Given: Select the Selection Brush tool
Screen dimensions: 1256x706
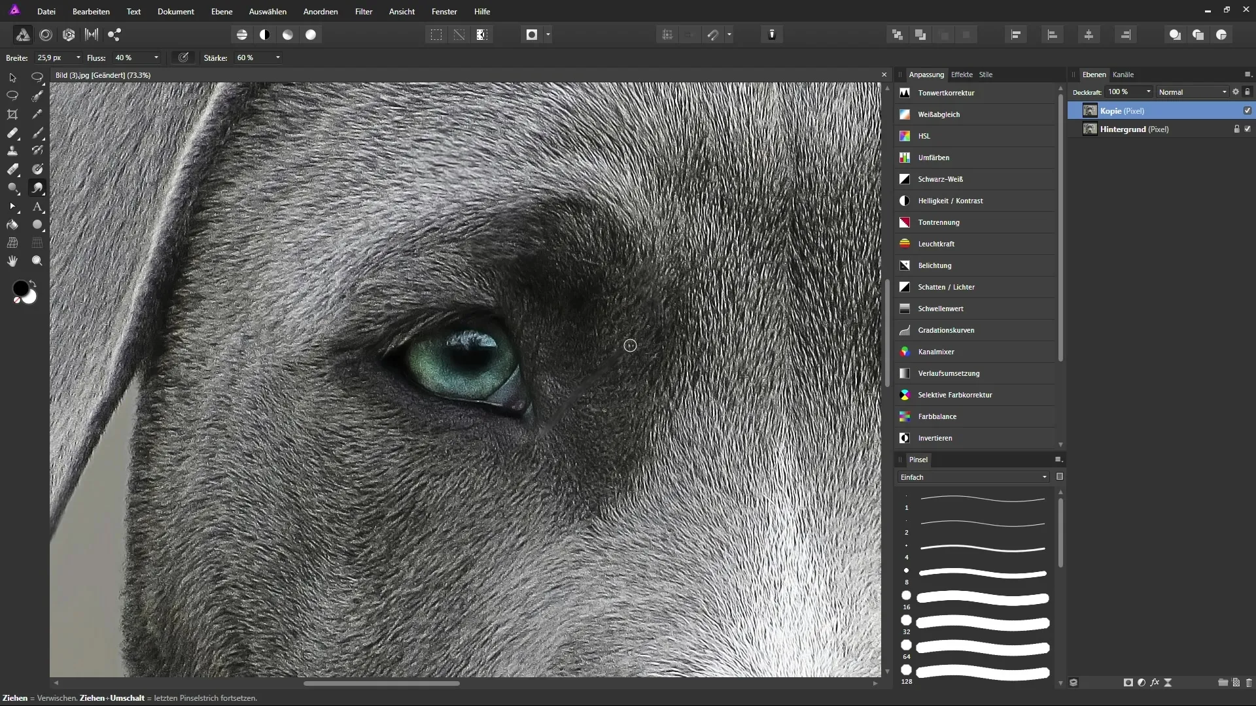Looking at the screenshot, I should [x=37, y=95].
